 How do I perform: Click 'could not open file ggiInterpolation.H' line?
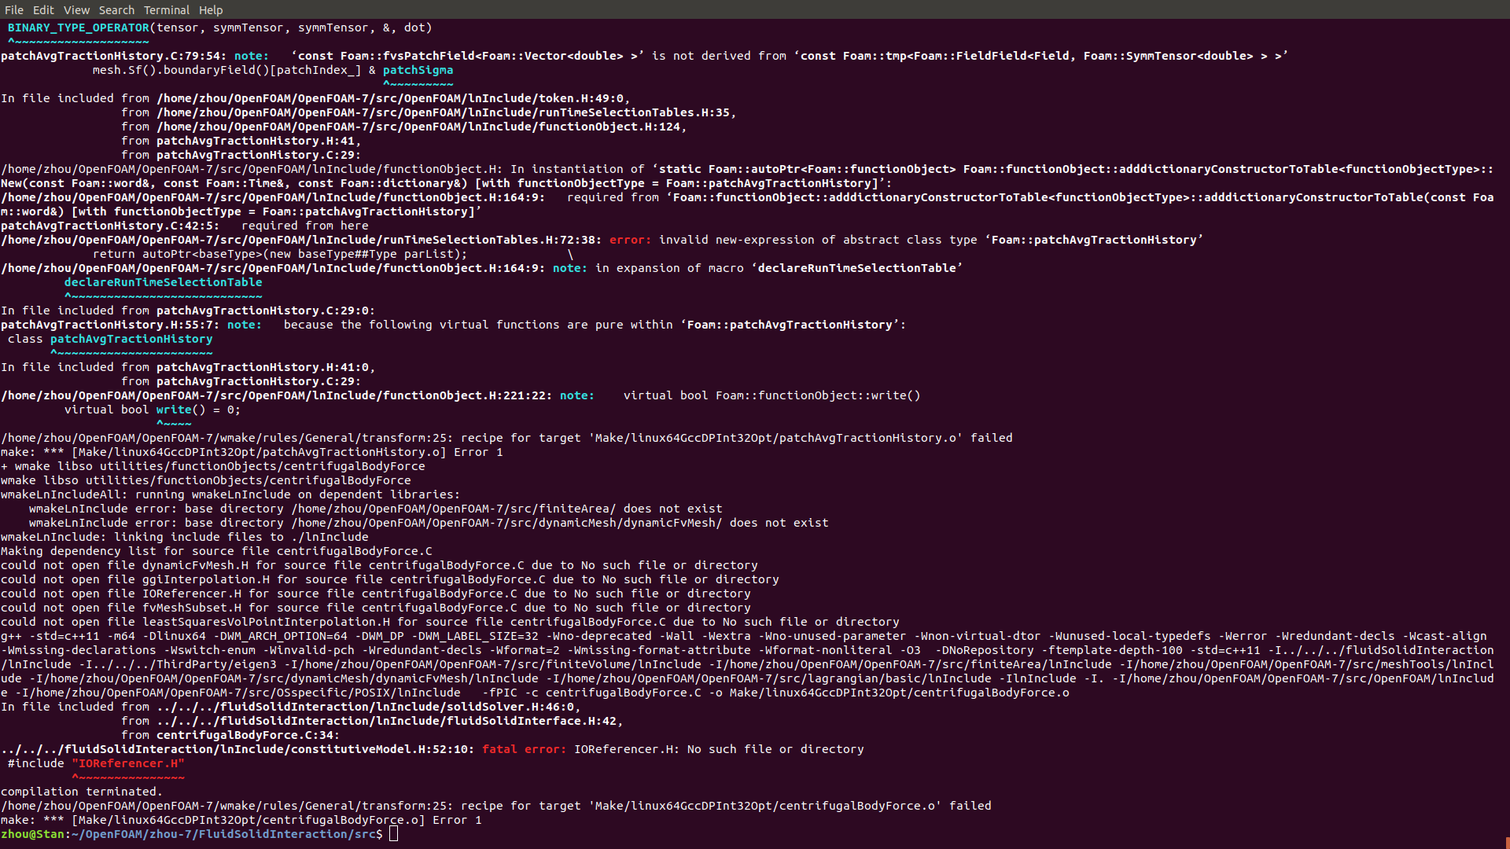[390, 579]
